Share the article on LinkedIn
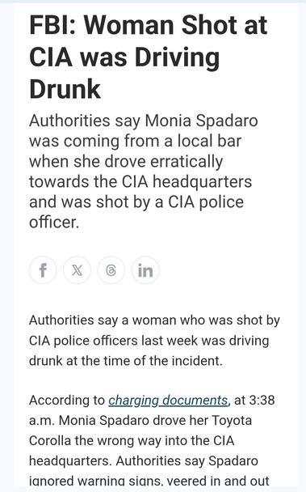 [x=145, y=269]
